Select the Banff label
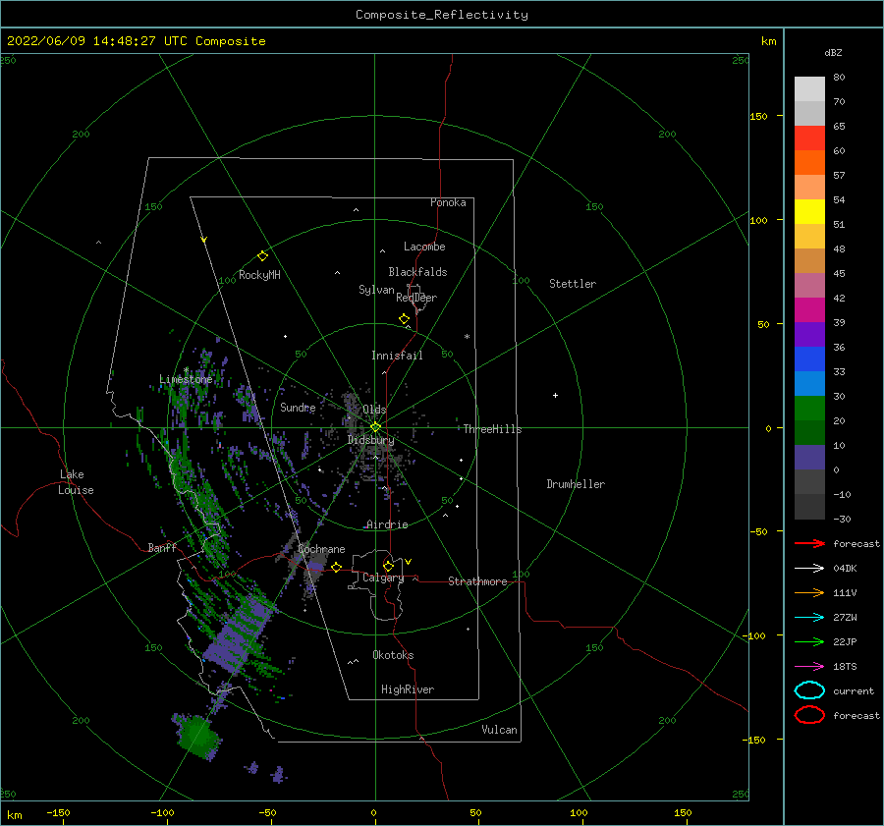The width and height of the screenshot is (884, 826). point(162,547)
